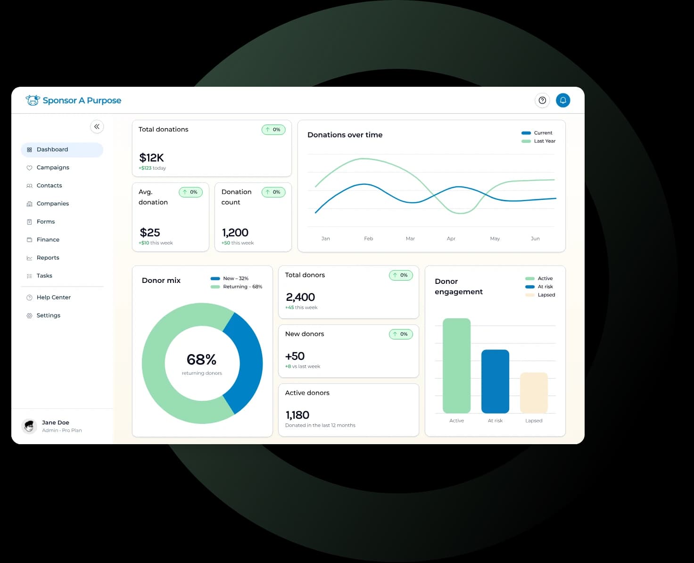694x563 pixels.
Task: Click the Total donations 0% badge
Action: click(273, 130)
